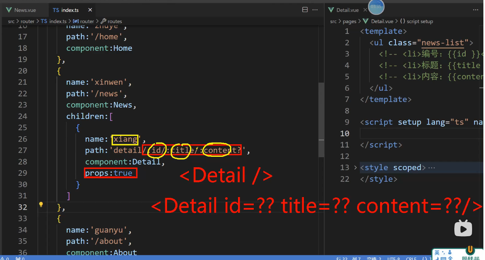485x260 pixels.
Task: Click the closing </template> tag
Action: pyautogui.click(x=386, y=99)
